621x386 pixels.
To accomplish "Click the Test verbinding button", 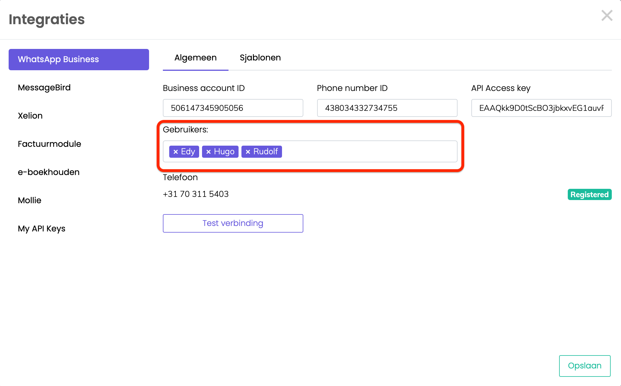I will tap(233, 223).
